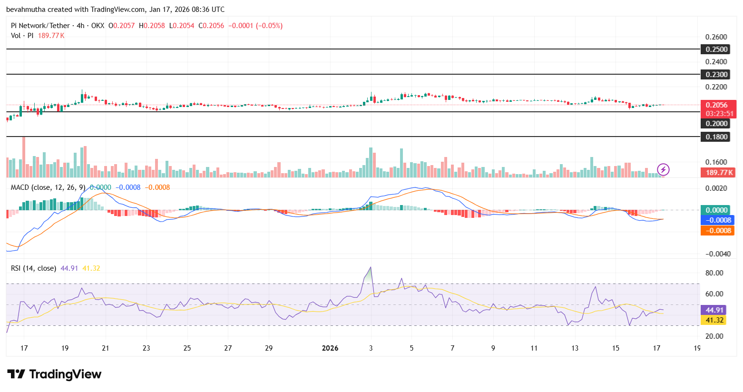Click the 0.2000 support level price tag
This screenshot has height=392, width=743.
[x=716, y=124]
